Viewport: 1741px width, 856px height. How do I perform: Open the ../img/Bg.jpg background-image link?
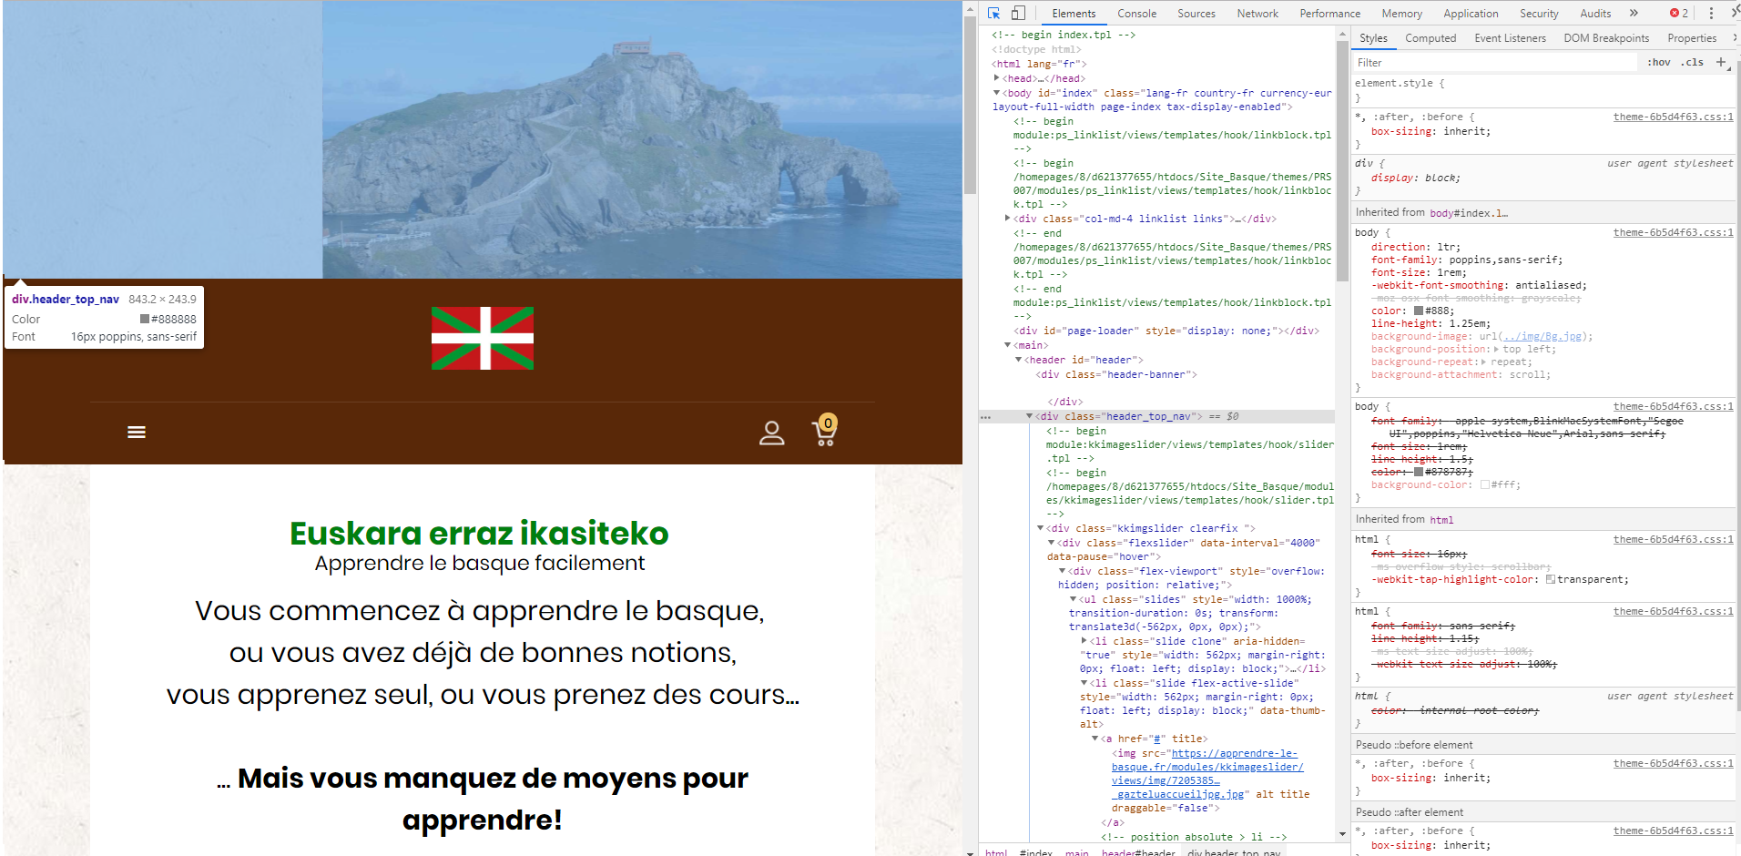pos(1543,337)
